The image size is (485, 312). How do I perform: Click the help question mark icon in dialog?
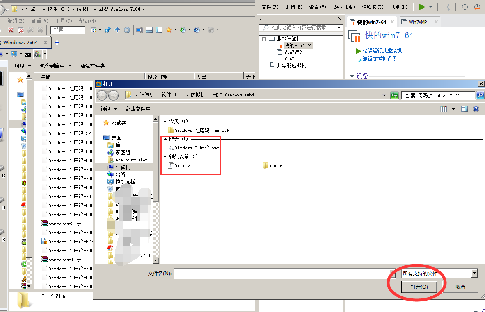(x=476, y=109)
